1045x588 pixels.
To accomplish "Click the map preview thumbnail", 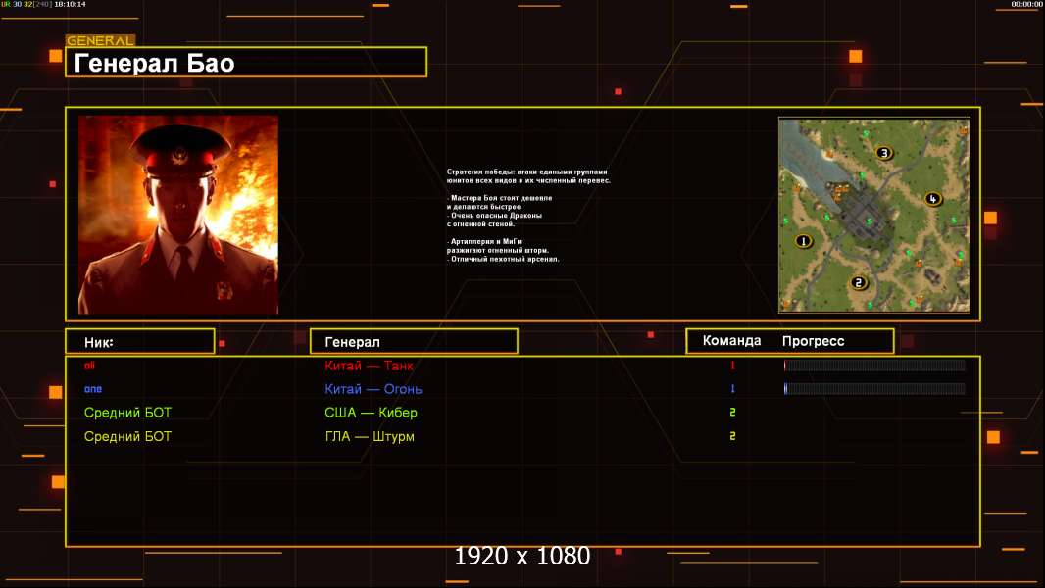I will pos(874,215).
